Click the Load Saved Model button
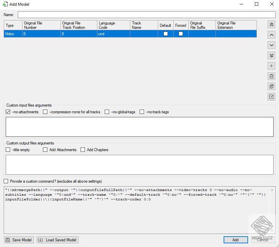Image resolution: width=279 pixels, height=247 pixels. pyautogui.click(x=57, y=240)
